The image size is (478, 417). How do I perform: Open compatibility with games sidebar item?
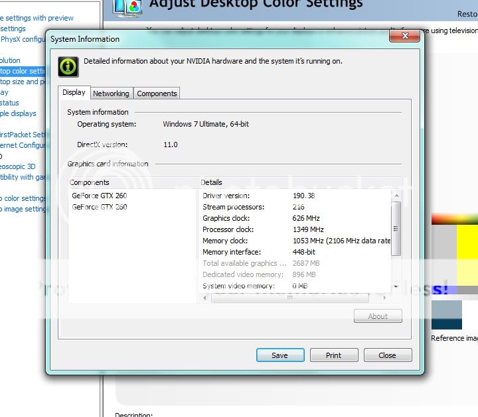coord(23,177)
